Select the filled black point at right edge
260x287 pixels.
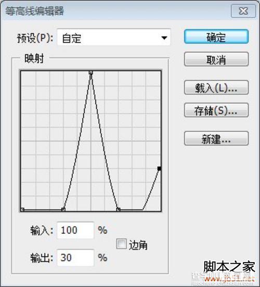tap(159, 168)
